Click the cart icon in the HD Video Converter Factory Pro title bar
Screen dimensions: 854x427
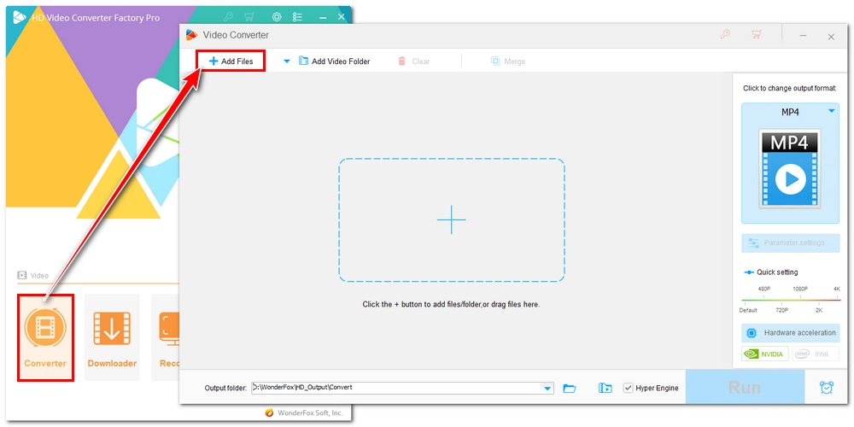coord(249,17)
